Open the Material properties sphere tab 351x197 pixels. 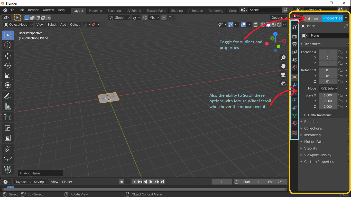tap(295, 123)
